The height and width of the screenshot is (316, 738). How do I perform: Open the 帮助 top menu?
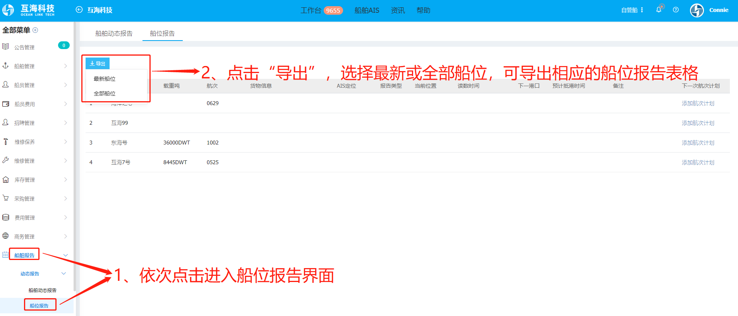click(423, 10)
